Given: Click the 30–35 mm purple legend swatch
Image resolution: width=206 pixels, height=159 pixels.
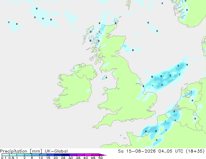Looking at the screenshot, I should click(73, 155).
